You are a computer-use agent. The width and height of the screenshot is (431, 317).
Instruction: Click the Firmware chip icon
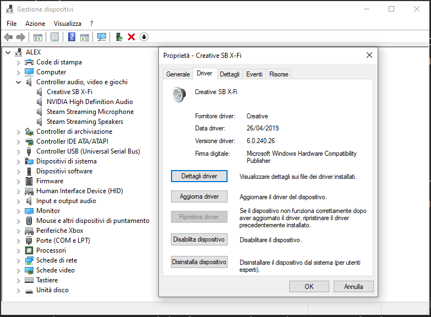29,181
